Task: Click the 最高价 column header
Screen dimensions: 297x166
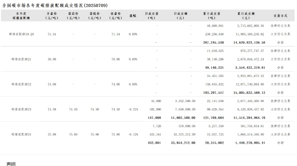Action: [x=73, y=16]
